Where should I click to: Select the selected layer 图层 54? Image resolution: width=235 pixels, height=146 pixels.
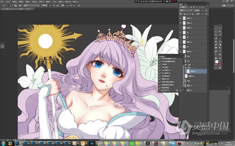click(x=196, y=71)
